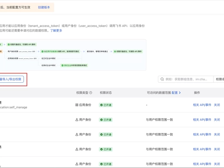Click the 权限状态 column header
Viewport: 224px width, 168px height.
[106, 93]
